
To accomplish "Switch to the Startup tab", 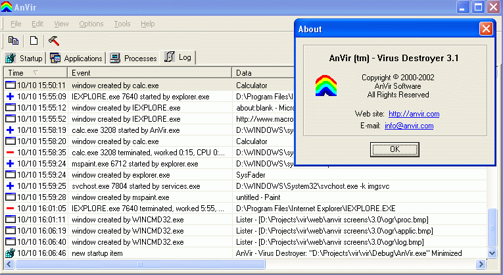I will click(x=24, y=59).
